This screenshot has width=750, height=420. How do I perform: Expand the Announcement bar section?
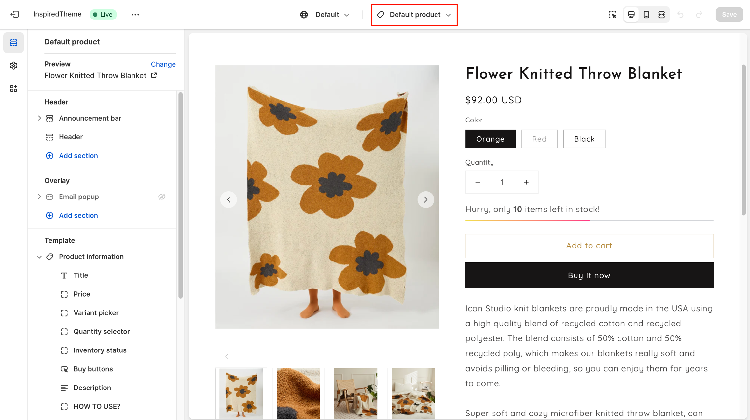click(39, 118)
